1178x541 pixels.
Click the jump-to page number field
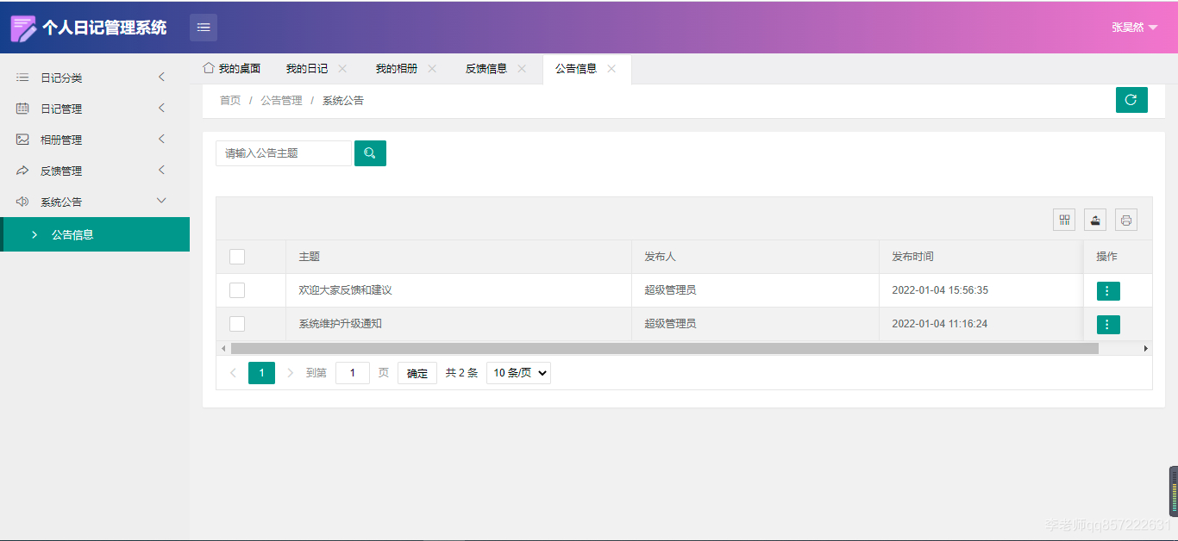353,373
